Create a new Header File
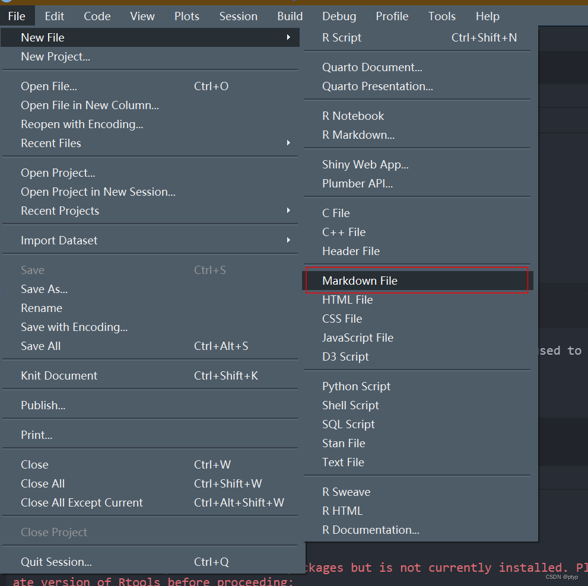 point(417,251)
